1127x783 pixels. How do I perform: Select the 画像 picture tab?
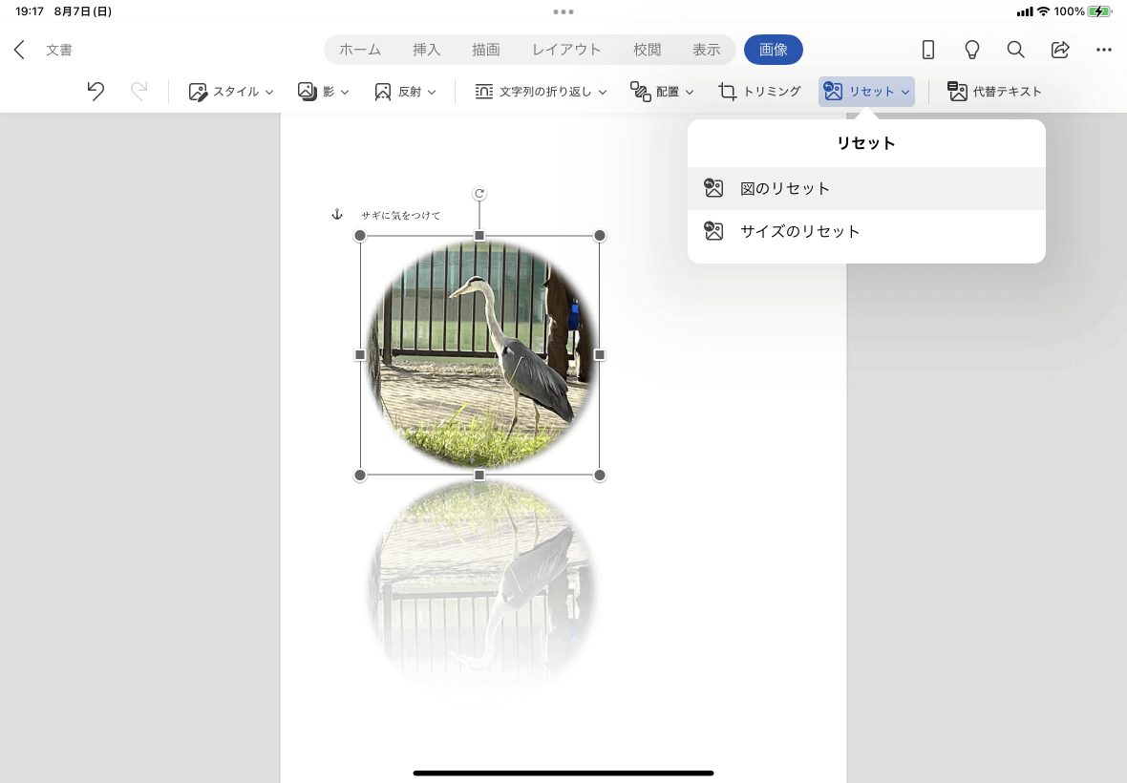pos(774,50)
